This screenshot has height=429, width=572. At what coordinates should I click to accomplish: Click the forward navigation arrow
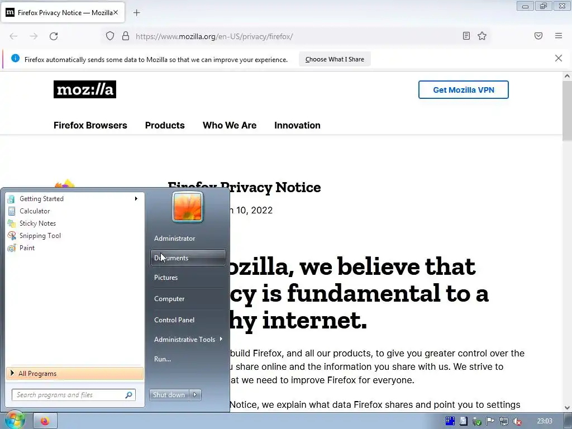[34, 36]
